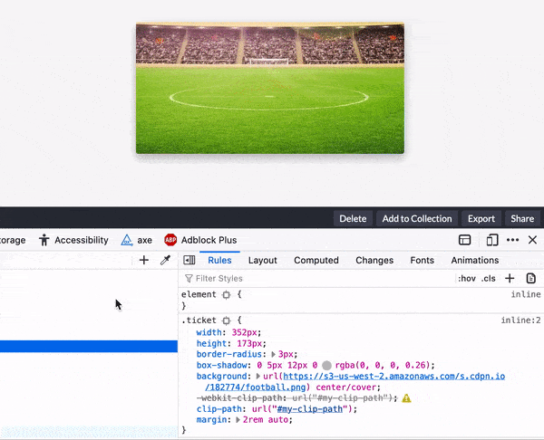Open the Computed tab
The height and width of the screenshot is (440, 544).
click(x=316, y=260)
